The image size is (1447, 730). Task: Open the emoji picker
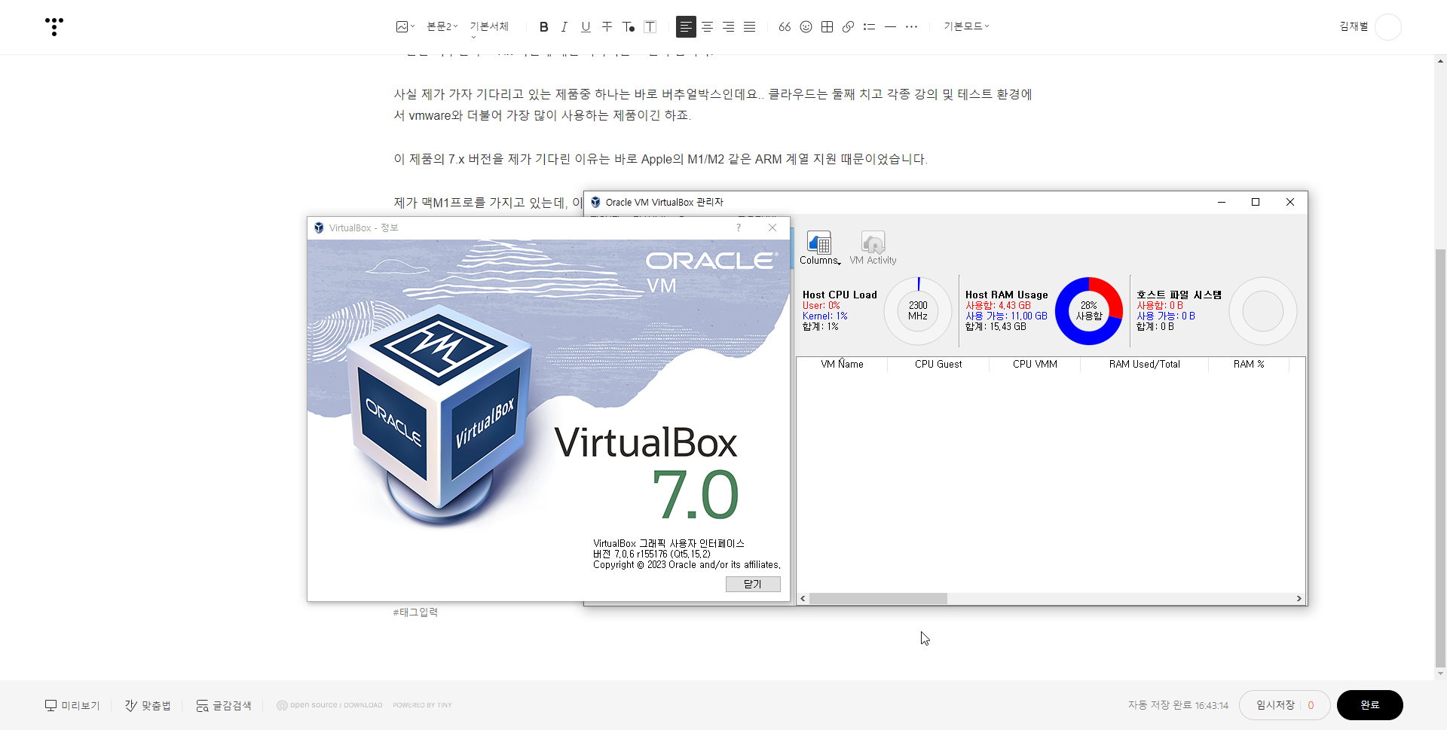click(x=806, y=26)
